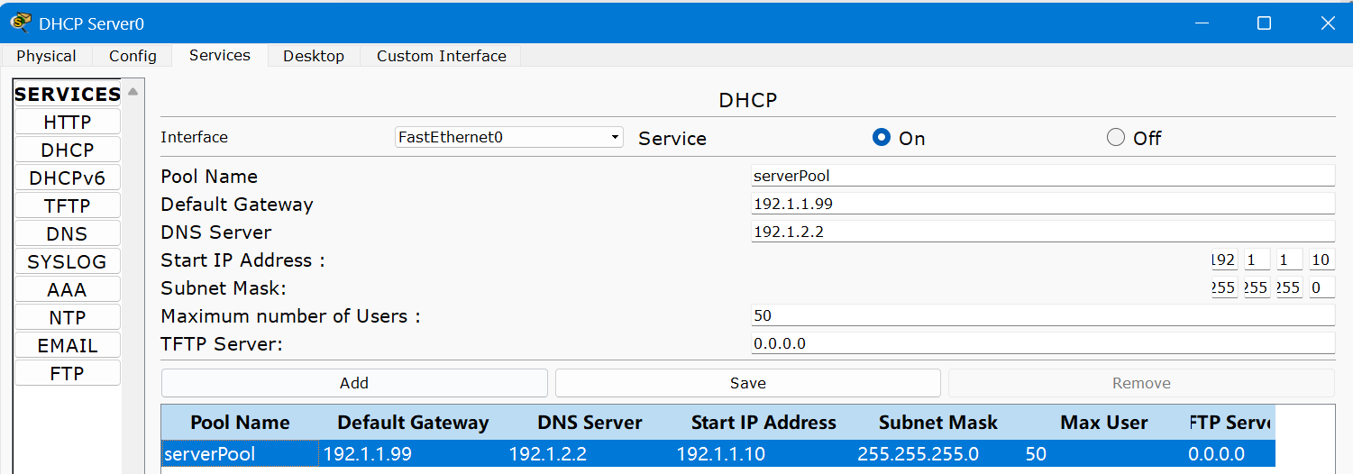The height and width of the screenshot is (474, 1353).
Task: Open the FastEthernet0 interface dropdown
Action: [x=508, y=138]
